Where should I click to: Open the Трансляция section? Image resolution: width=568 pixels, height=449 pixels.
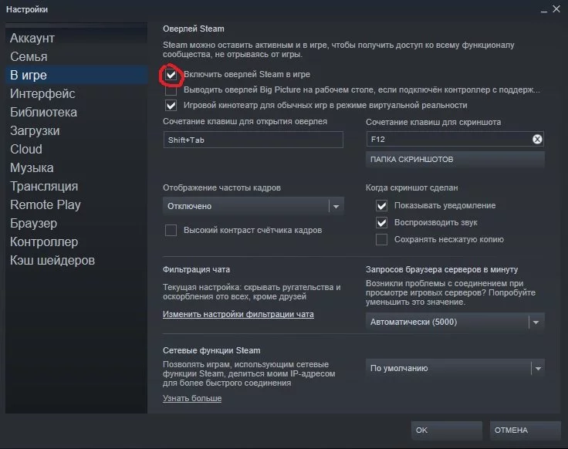(x=76, y=186)
